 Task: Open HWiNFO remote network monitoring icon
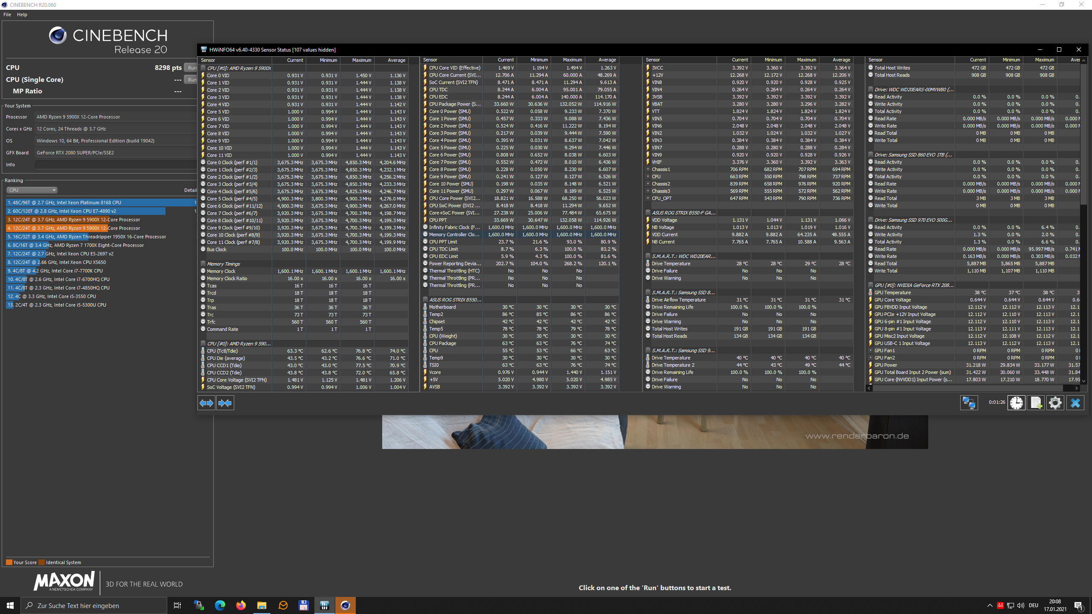pos(969,403)
